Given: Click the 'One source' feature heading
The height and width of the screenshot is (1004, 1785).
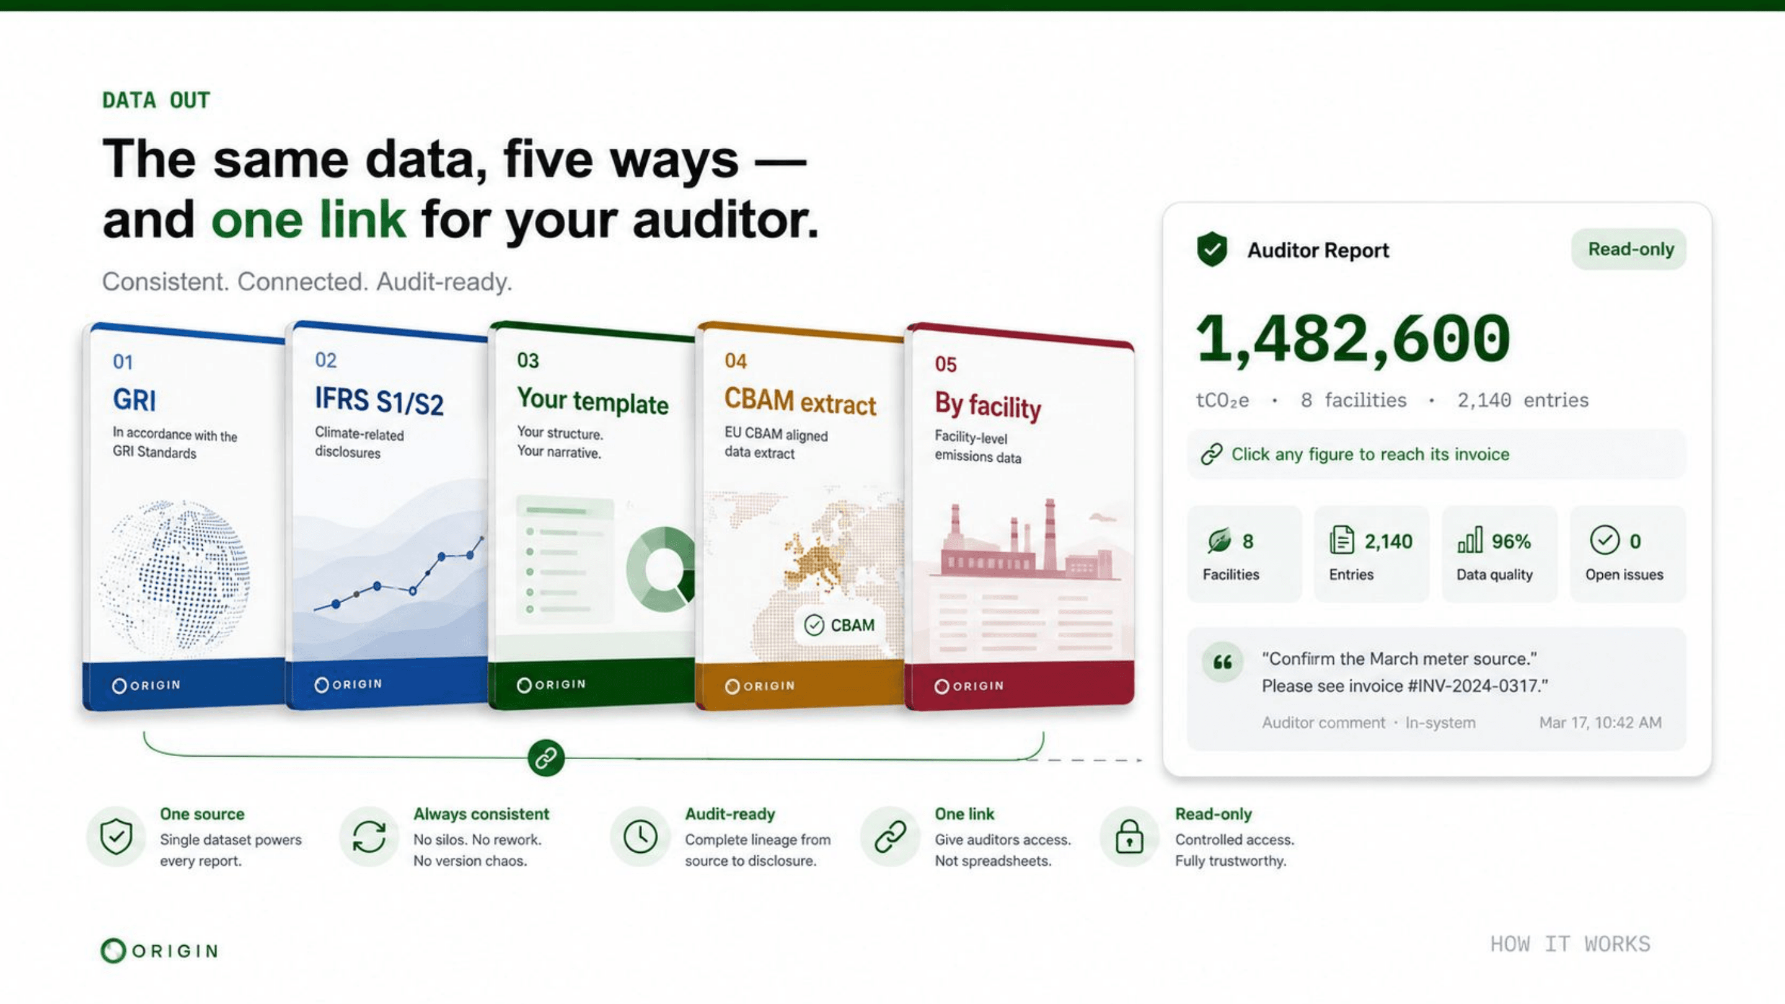Looking at the screenshot, I should (x=202, y=814).
